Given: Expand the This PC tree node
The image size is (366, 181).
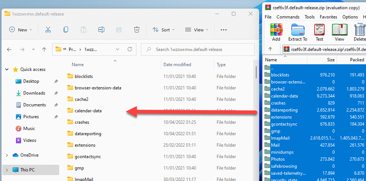Looking at the screenshot, I should pyautogui.click(x=7, y=170).
